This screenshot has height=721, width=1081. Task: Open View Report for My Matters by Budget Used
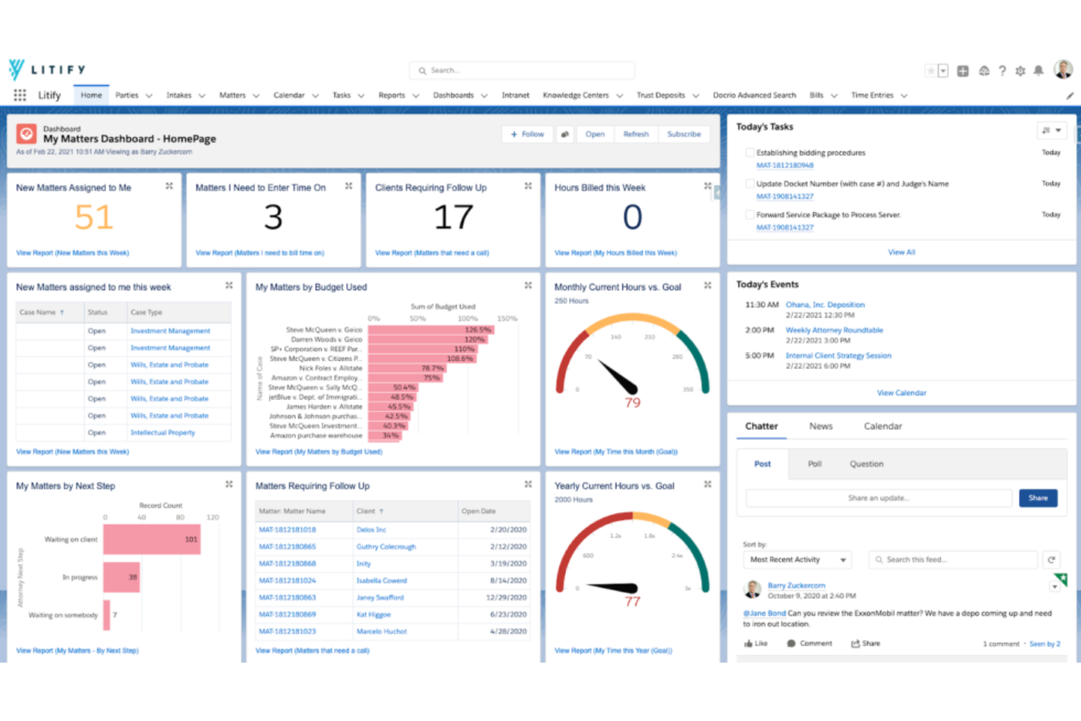(318, 451)
